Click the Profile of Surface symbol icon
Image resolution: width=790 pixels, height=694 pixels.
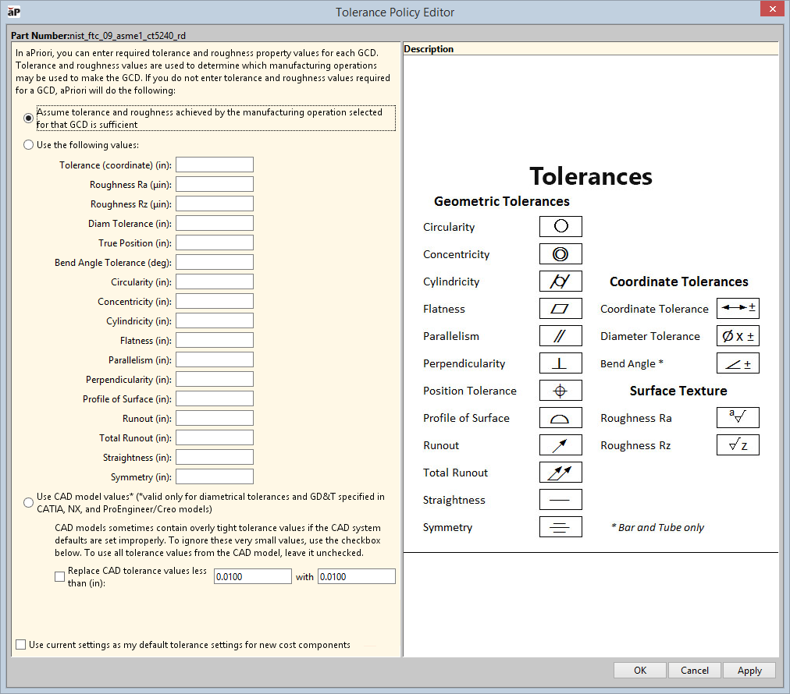tap(560, 418)
